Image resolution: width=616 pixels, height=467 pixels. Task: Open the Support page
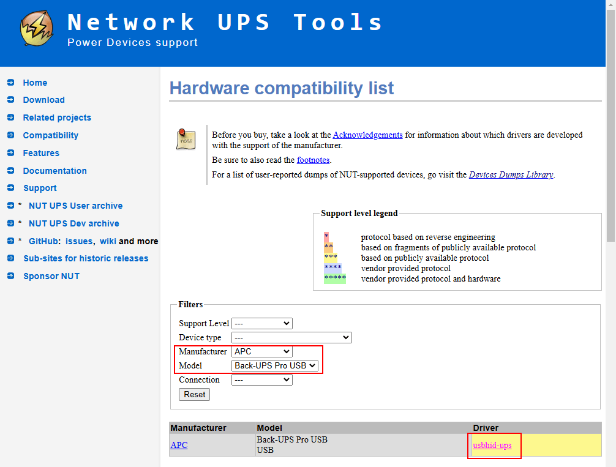40,188
